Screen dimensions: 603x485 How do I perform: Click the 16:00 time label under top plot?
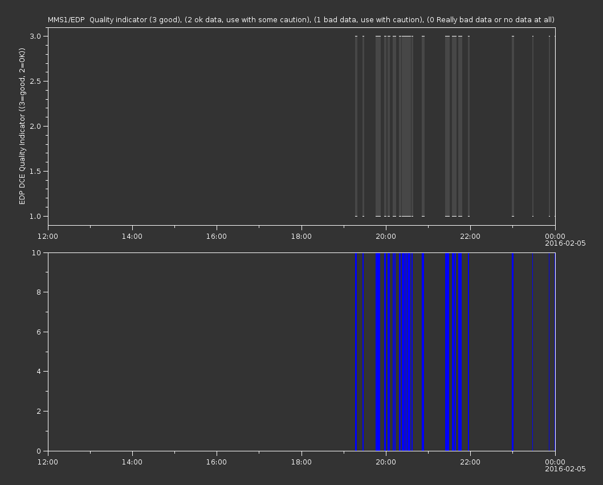[x=217, y=236]
